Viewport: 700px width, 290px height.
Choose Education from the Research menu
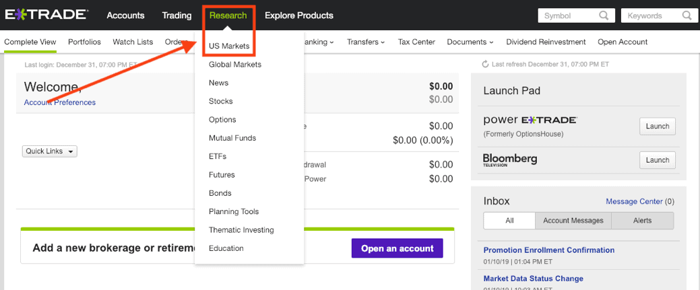coord(226,248)
